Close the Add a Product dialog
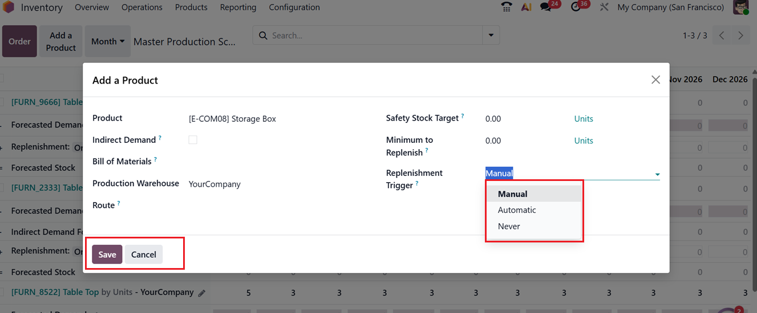 click(x=655, y=80)
